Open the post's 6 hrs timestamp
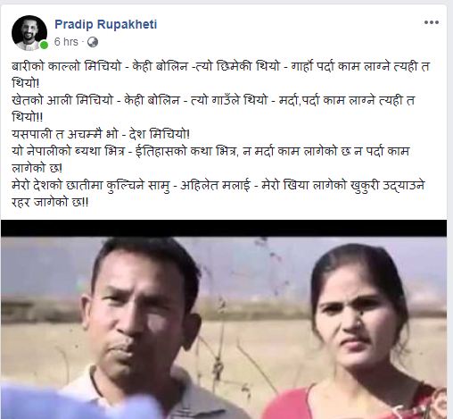This screenshot has width=453, height=419. click(x=66, y=42)
